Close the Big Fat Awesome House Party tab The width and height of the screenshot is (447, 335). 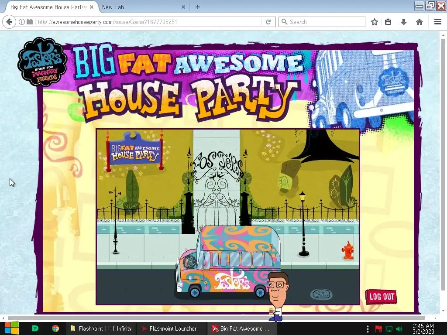pos(92,7)
